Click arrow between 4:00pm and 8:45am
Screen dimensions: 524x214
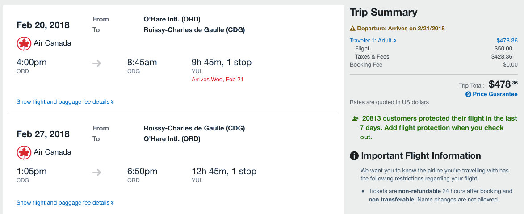tap(97, 63)
